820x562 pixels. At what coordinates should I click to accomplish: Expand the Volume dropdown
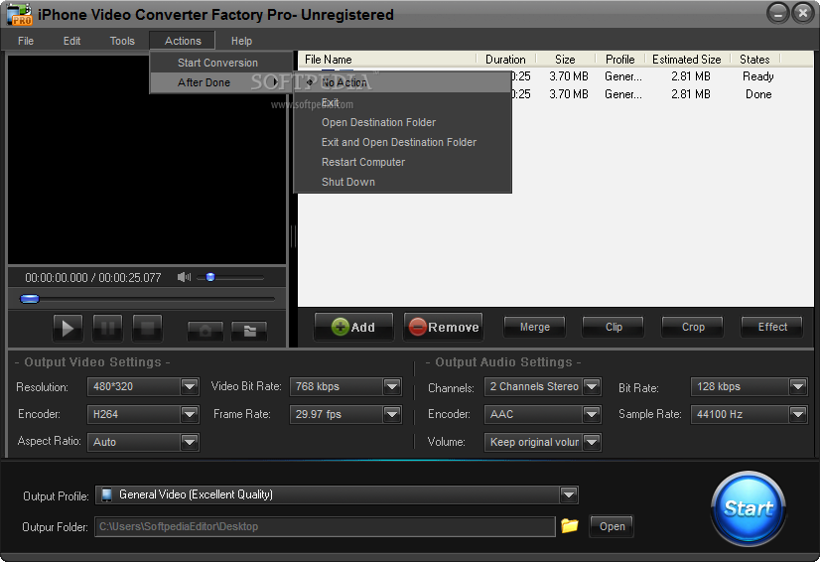592,442
